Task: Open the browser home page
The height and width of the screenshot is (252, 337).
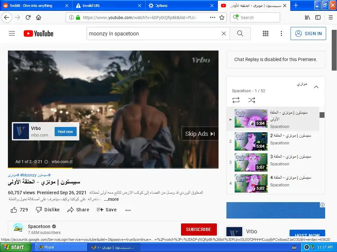Action: [x=39, y=17]
